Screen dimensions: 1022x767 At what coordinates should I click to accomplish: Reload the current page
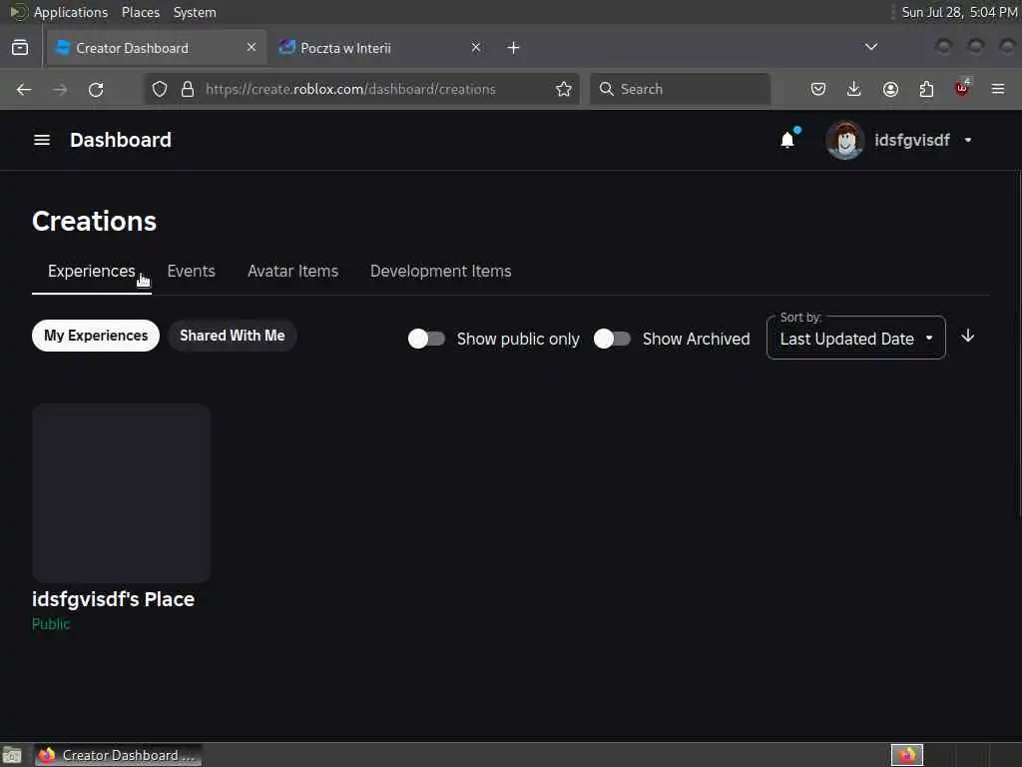[x=96, y=89]
